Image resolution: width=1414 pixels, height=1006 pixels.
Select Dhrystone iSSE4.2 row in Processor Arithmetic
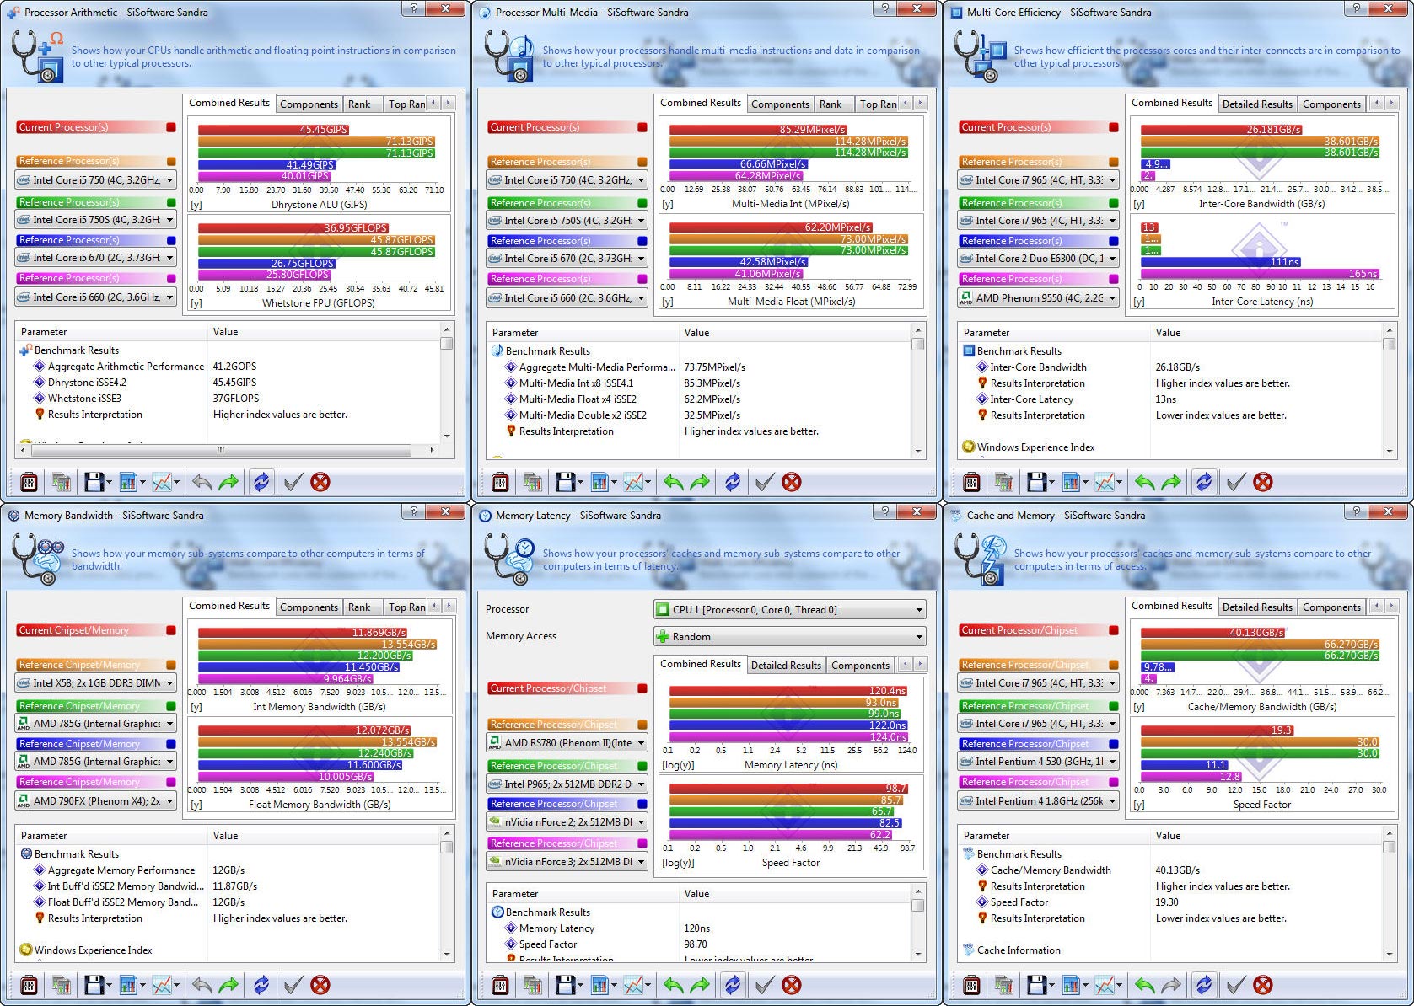[87, 383]
